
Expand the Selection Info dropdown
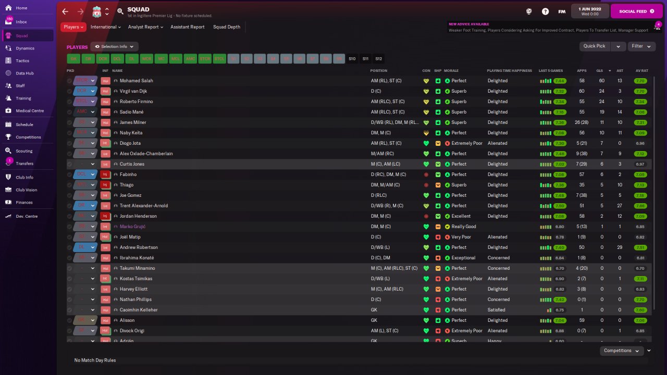114,47
